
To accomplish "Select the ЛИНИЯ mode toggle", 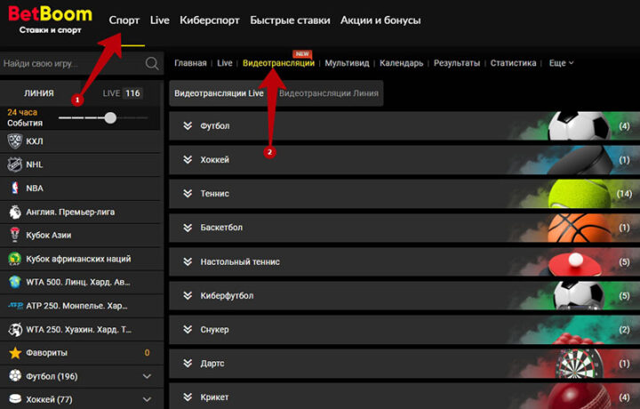I will (39, 93).
